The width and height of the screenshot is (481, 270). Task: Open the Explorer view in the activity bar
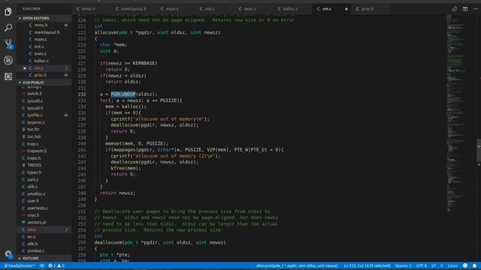coord(8,12)
